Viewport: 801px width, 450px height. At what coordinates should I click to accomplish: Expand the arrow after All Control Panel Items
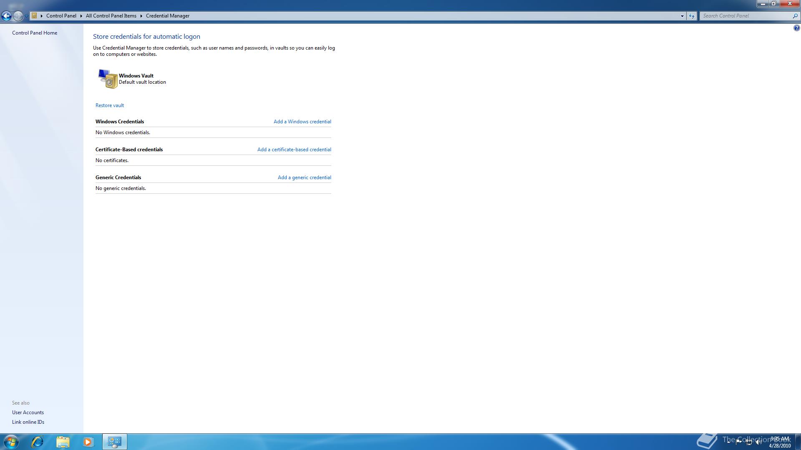(141, 16)
